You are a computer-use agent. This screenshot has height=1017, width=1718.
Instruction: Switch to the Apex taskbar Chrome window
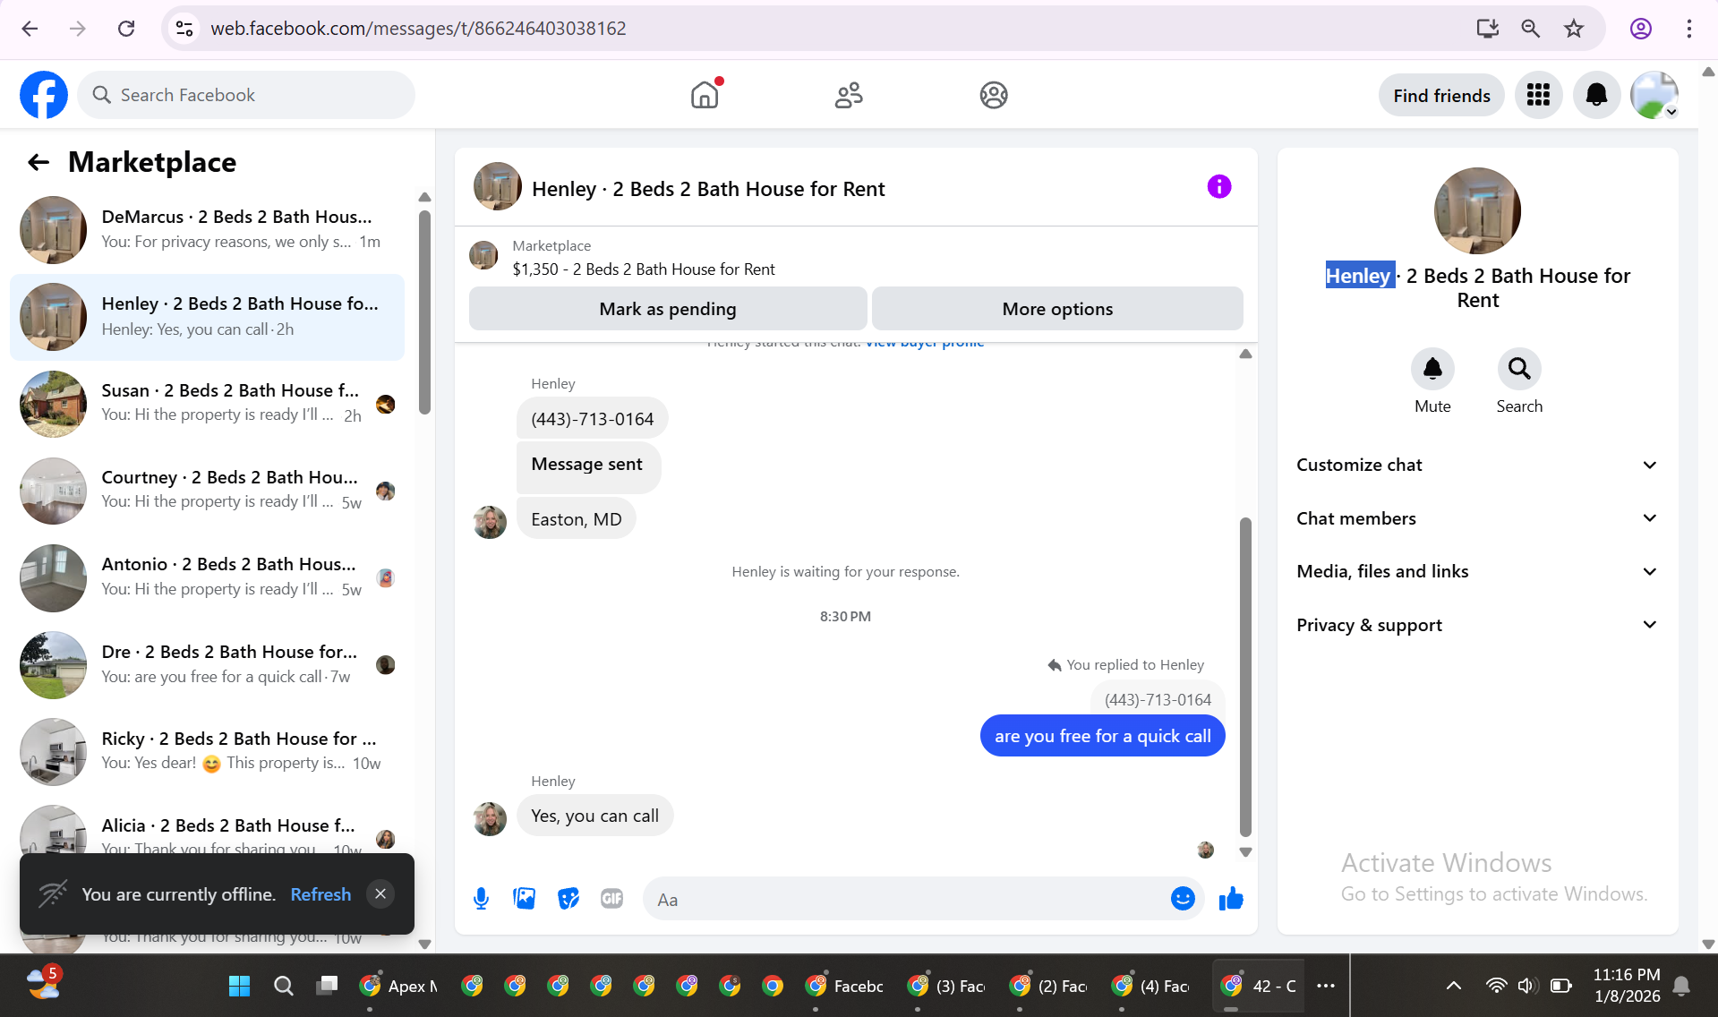398,986
